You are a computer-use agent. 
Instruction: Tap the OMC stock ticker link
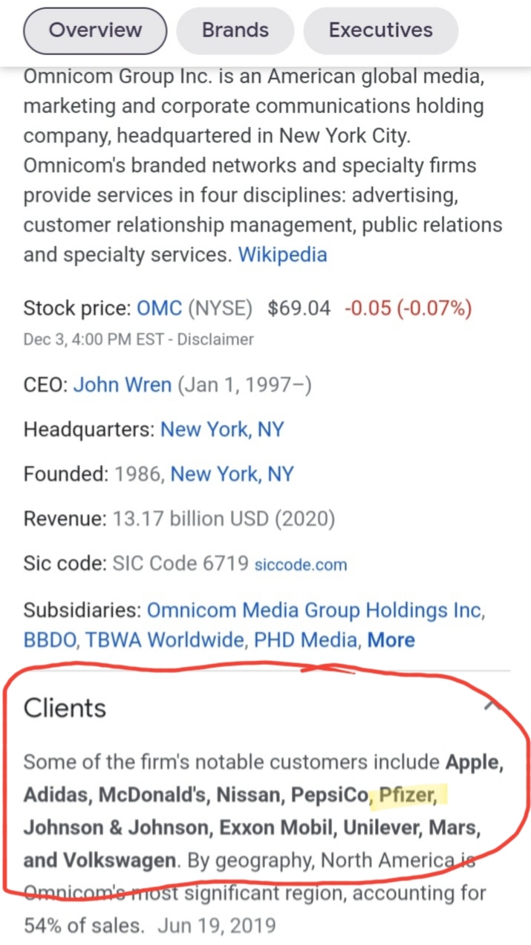[160, 308]
